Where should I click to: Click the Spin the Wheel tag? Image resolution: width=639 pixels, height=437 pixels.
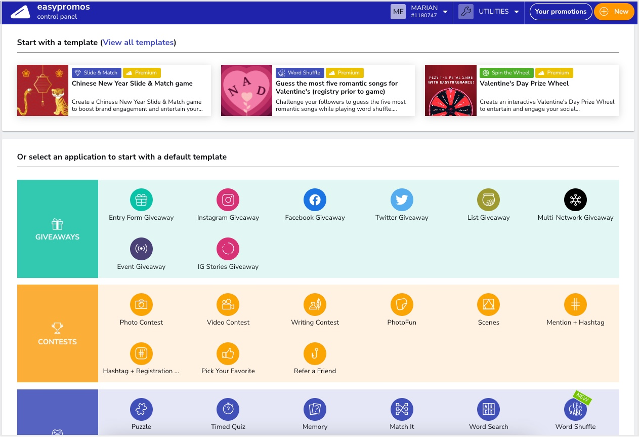506,73
